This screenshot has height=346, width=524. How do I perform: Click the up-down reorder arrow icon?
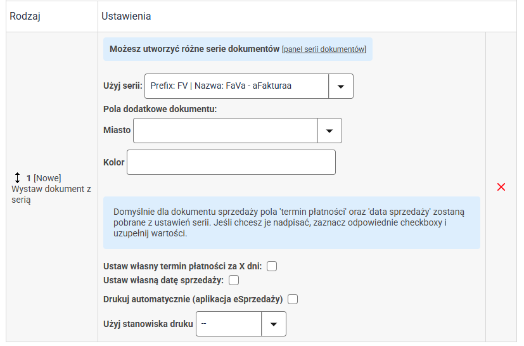point(17,178)
